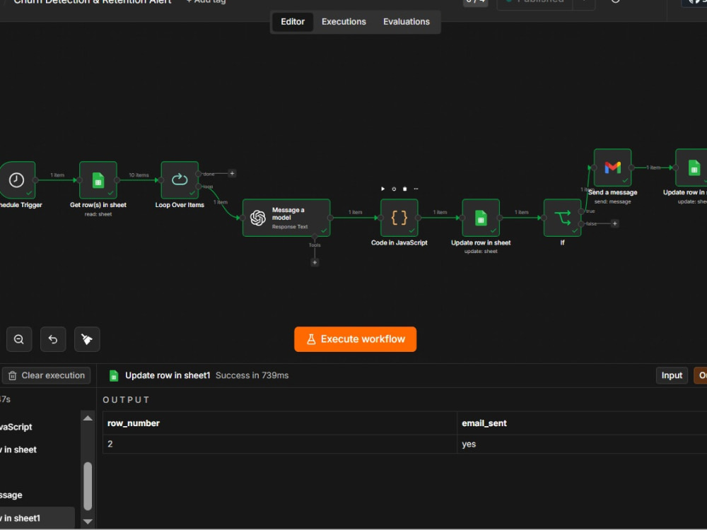
Task: Zoom out of the canvas
Action: pos(19,339)
